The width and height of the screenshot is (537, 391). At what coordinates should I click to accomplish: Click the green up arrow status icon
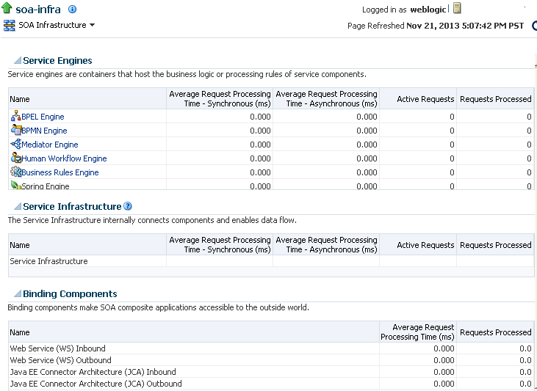[8, 10]
